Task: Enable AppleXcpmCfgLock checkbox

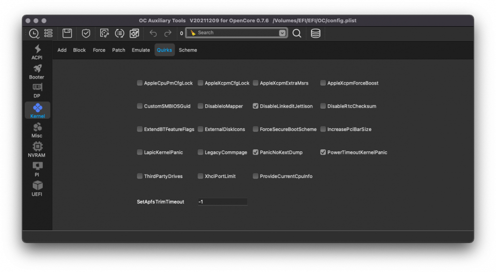Action: click(200, 83)
